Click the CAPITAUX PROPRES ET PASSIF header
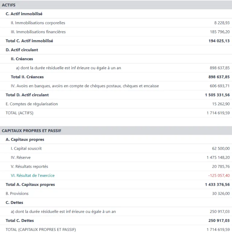Image resolution: width=232 pixels, height=233 pixels. [32, 131]
